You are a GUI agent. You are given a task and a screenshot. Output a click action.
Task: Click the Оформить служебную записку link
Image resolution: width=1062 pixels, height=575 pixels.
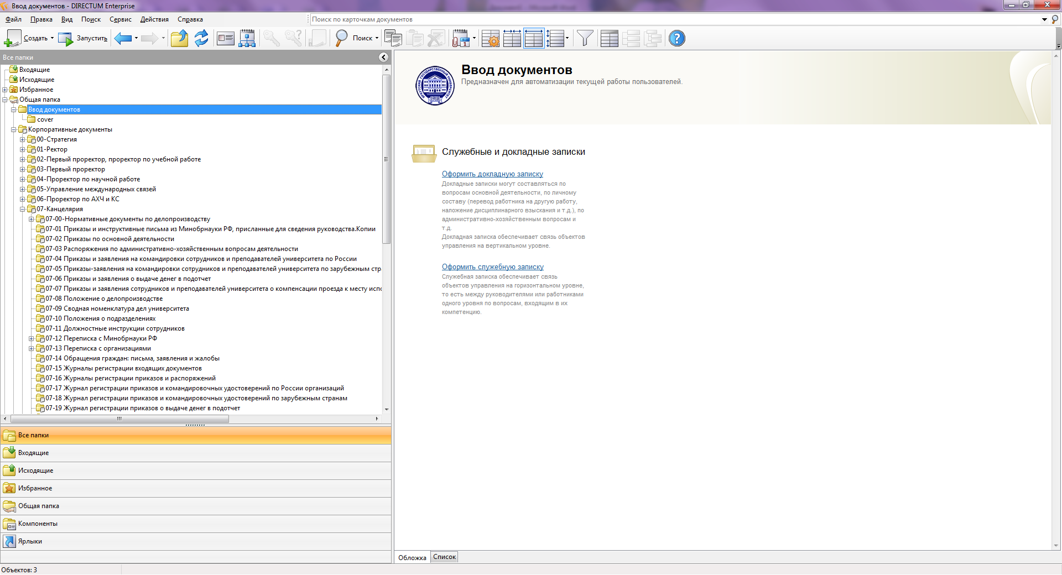[x=492, y=267]
